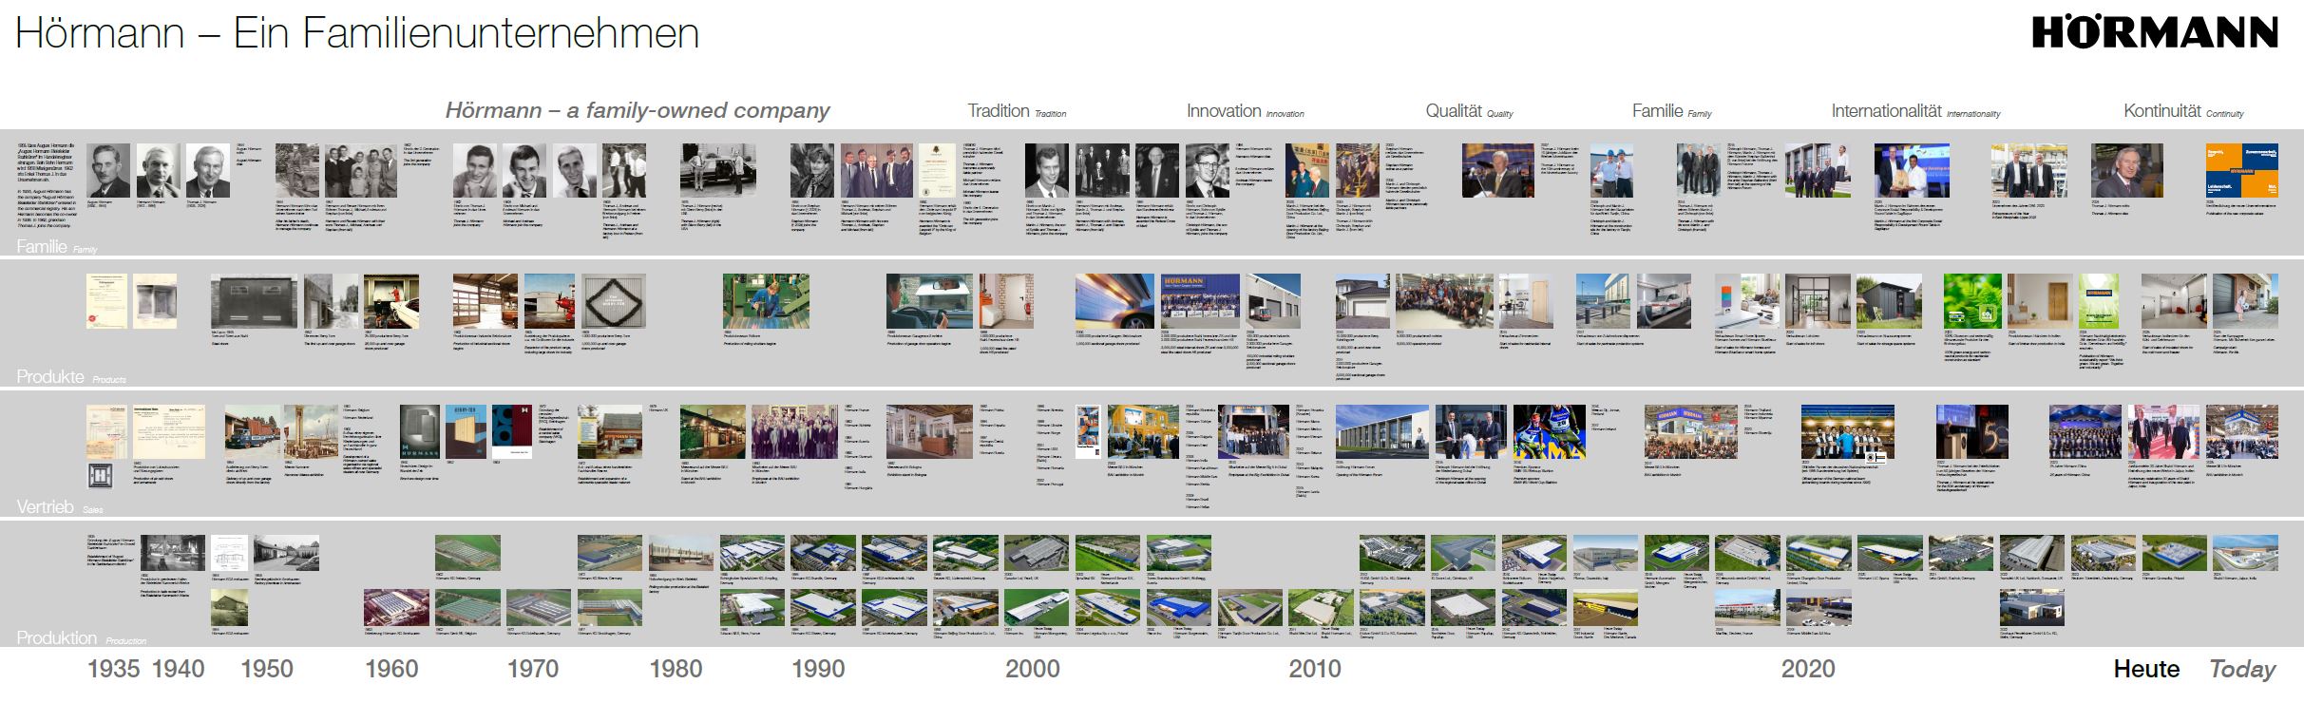
Task: Open the Hermann Hörmann portrait photo
Action: (158, 171)
